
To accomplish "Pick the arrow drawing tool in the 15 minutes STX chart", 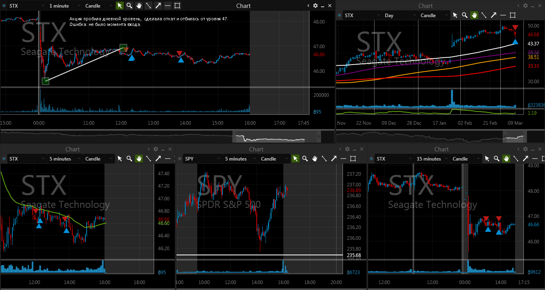I will (525, 159).
